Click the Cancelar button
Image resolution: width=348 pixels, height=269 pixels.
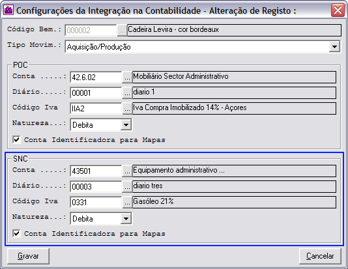pyautogui.click(x=320, y=256)
